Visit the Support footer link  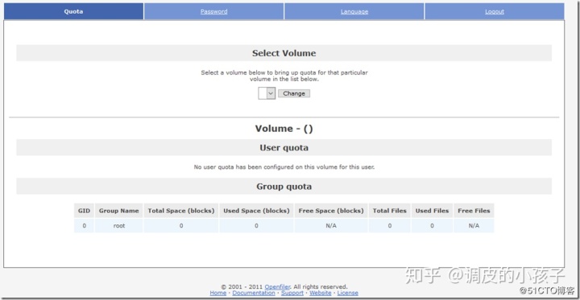[292, 293]
